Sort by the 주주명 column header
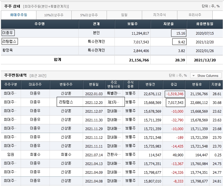This screenshot has height=186, width=224. tap(40, 24)
